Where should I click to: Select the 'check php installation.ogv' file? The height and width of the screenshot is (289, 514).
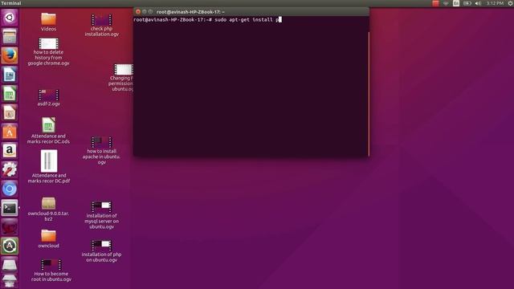(x=102, y=25)
